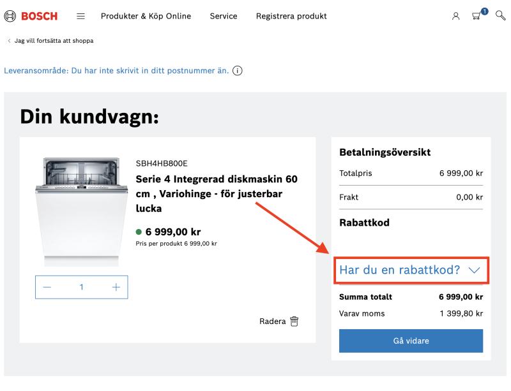Click the Rabattkod heading
The width and height of the screenshot is (511, 391).
tap(364, 223)
